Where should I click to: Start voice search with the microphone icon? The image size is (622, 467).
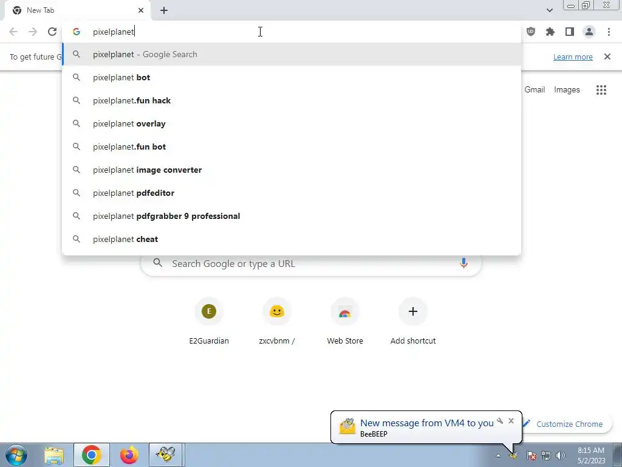coord(463,263)
